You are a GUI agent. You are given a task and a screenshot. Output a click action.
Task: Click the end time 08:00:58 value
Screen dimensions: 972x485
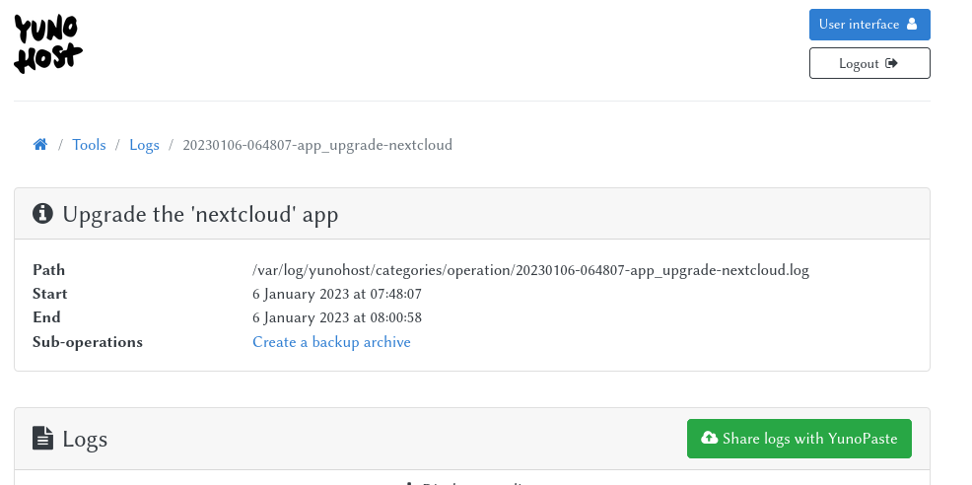337,317
